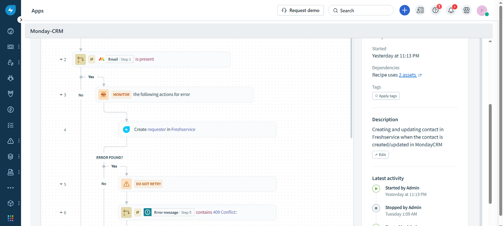Click the recipe canvas vertical scrollbar
The width and height of the screenshot is (503, 226).
pyautogui.click(x=351, y=88)
